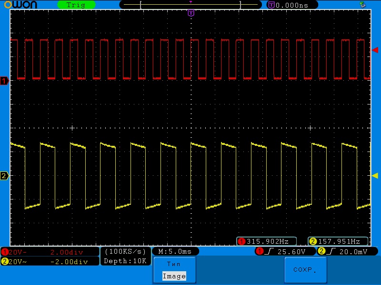The image size is (381, 285).
Task: Open the M:5.0ms timebase setting
Action: coord(175,251)
